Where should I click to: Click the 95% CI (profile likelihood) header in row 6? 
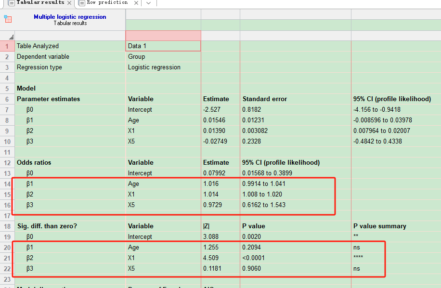click(392, 99)
